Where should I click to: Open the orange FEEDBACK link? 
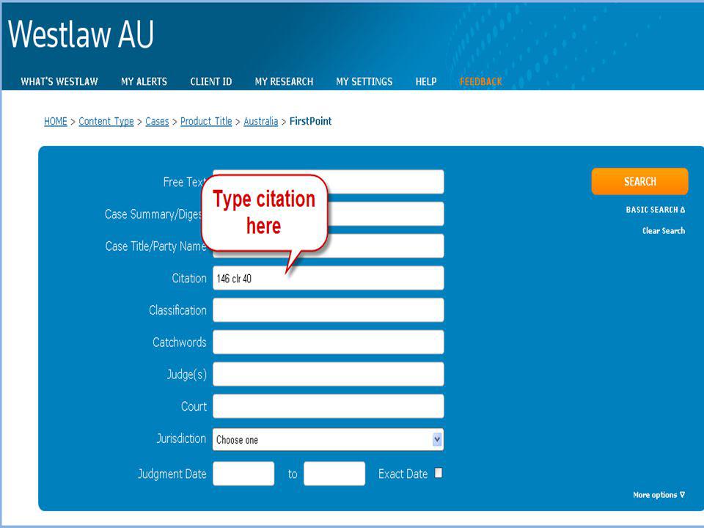click(481, 81)
